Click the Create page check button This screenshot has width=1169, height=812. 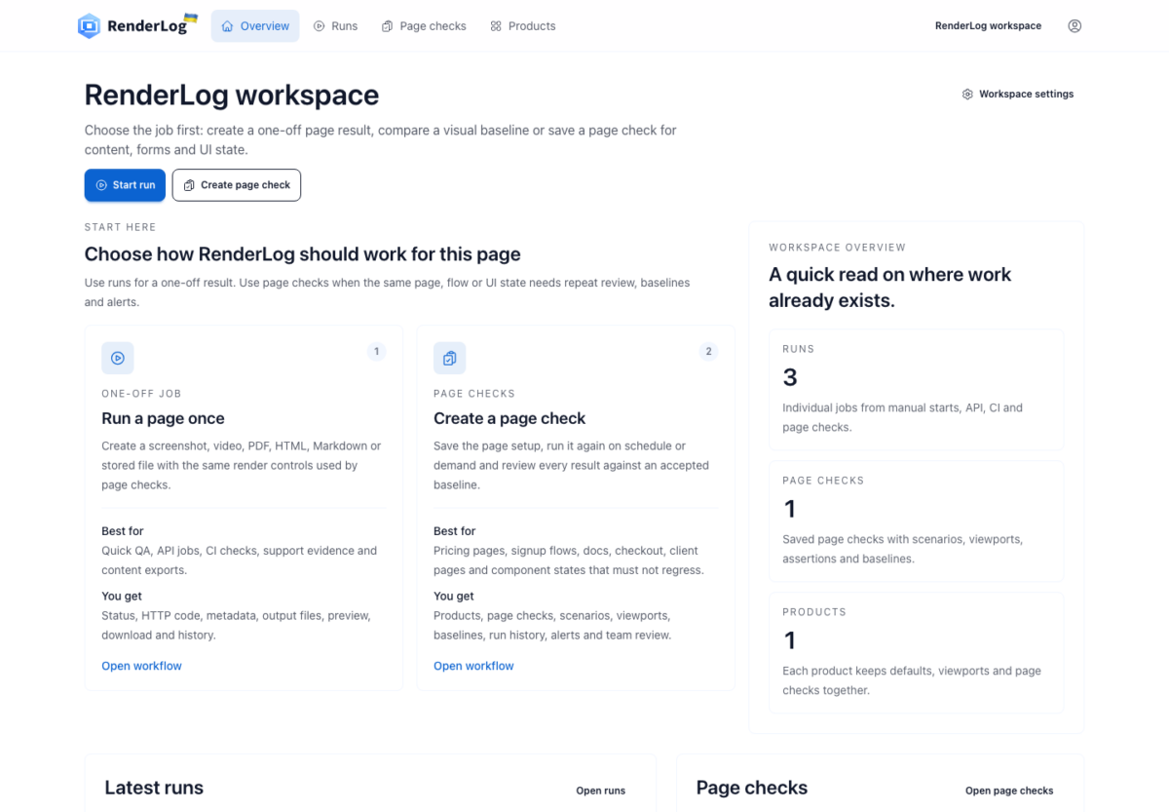tap(237, 185)
